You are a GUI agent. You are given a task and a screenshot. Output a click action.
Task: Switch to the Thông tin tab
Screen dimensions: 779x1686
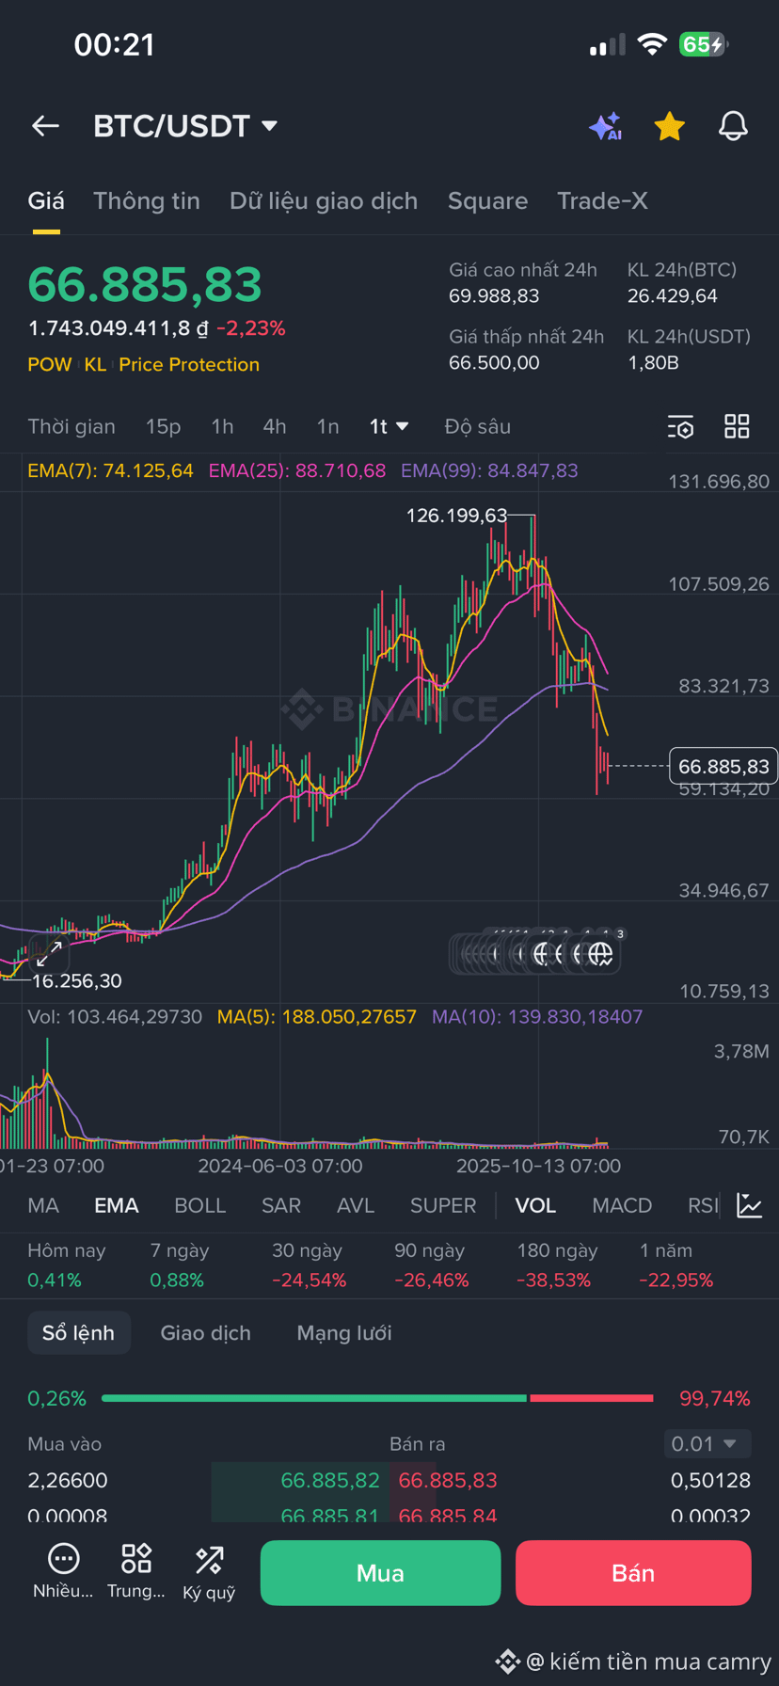[x=147, y=201]
